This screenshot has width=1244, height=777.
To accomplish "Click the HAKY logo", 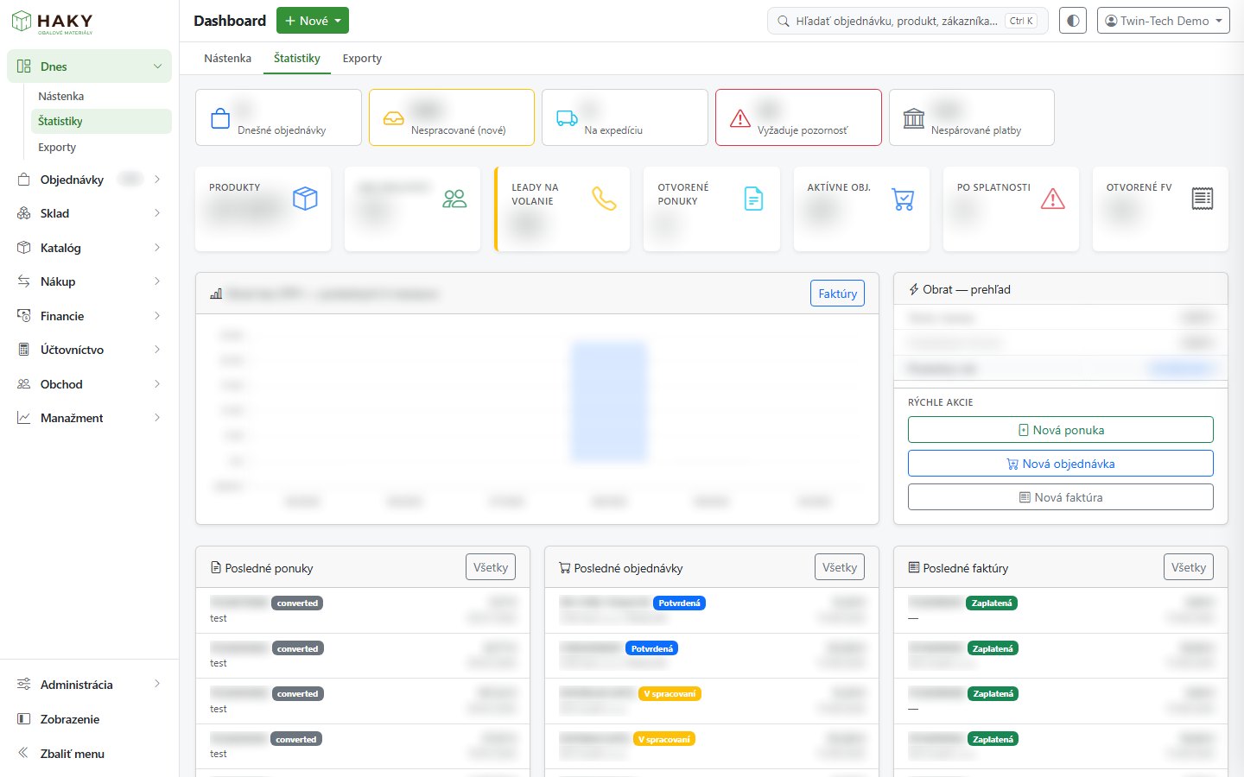I will pos(52,22).
